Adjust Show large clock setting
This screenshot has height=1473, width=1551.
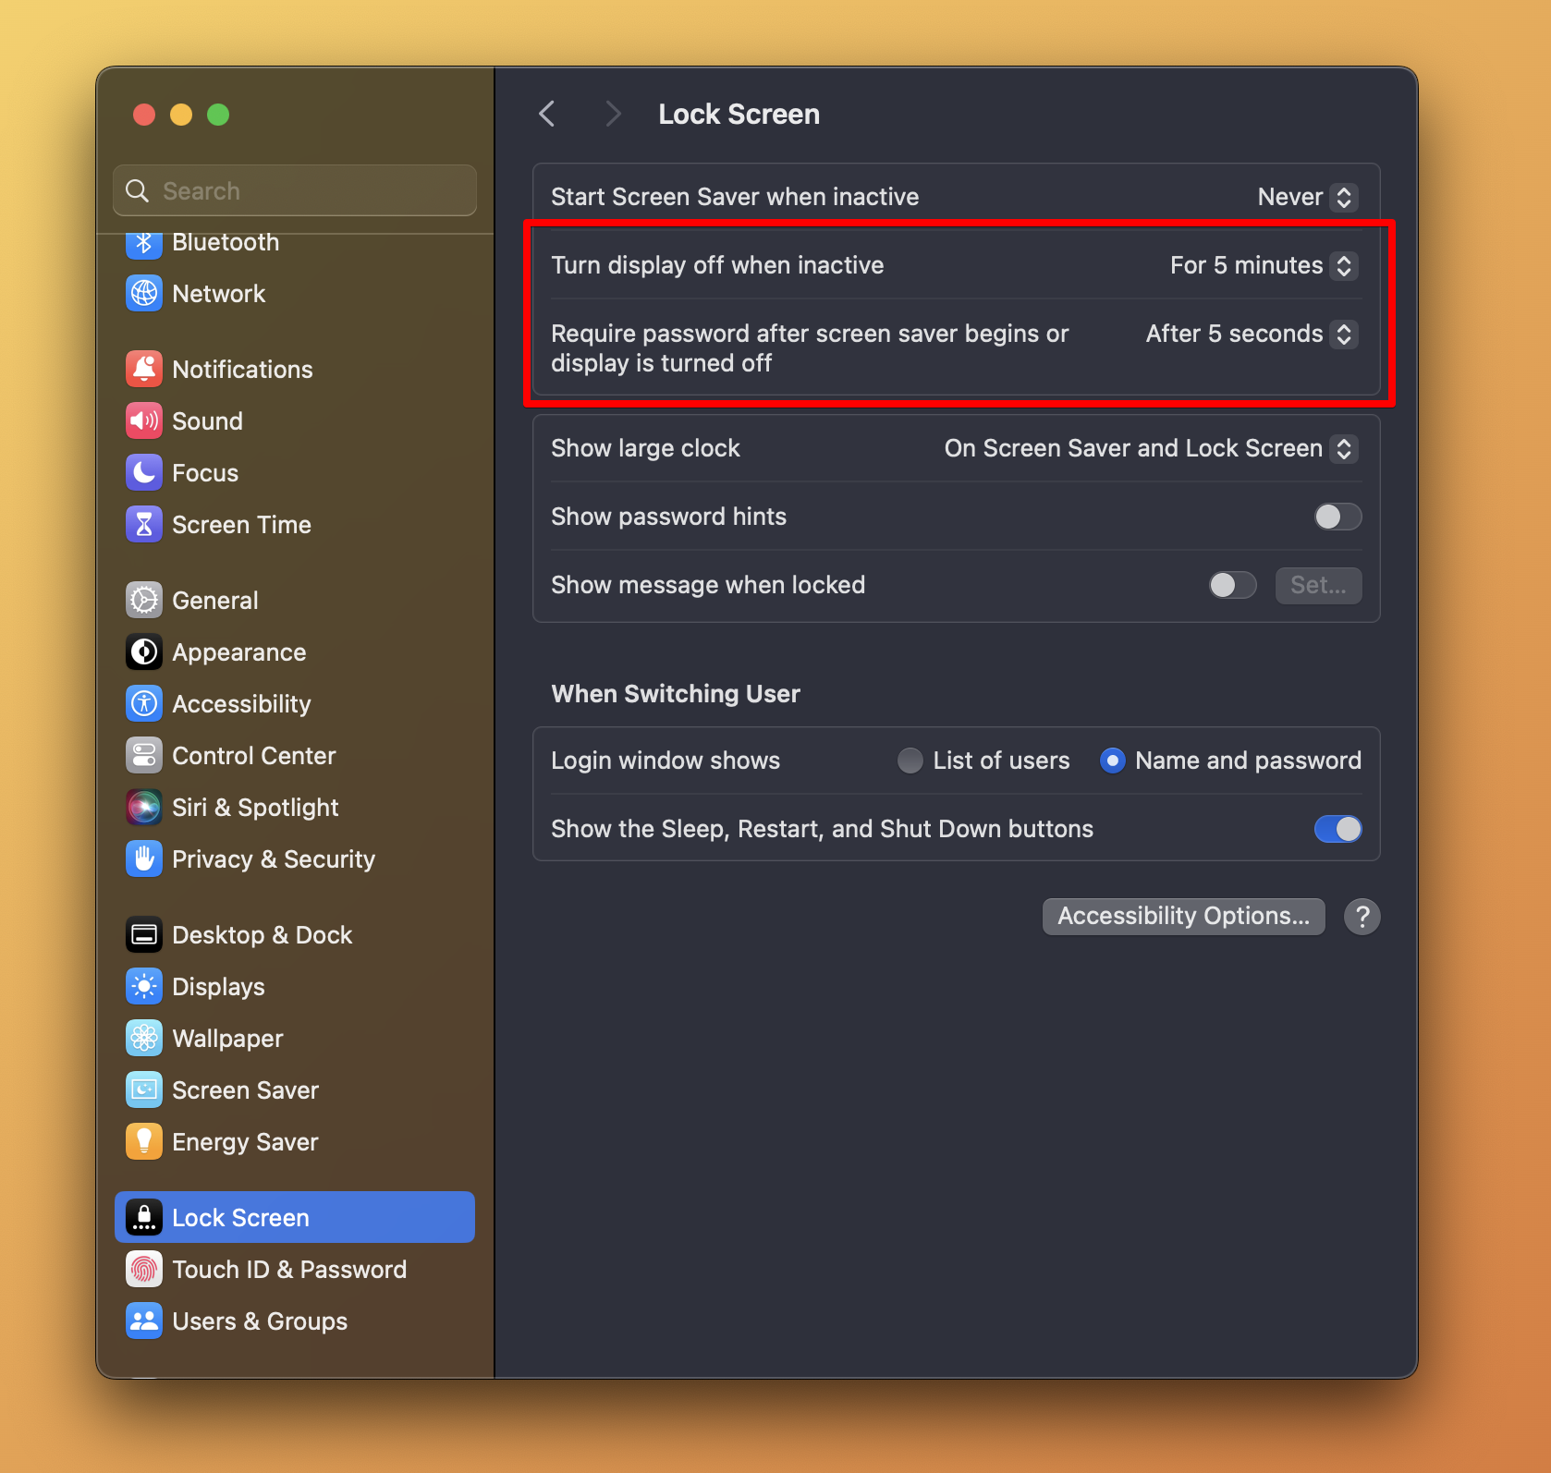(x=1151, y=448)
